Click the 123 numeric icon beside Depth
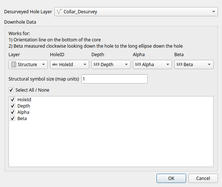 pyautogui.click(x=96, y=64)
